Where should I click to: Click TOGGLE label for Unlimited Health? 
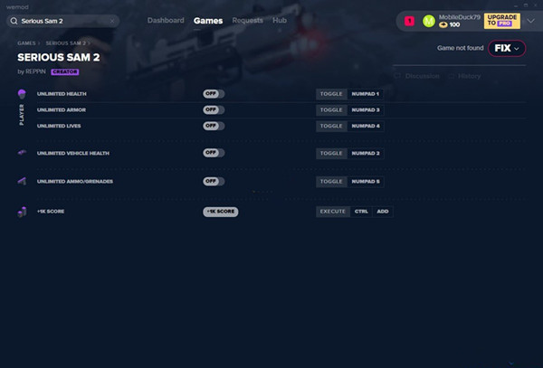[331, 94]
